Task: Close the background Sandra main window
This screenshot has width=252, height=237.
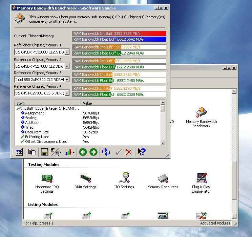Action: (234, 68)
